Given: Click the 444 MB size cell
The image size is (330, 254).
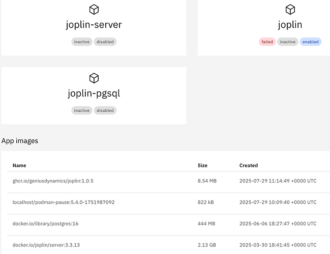Looking at the screenshot, I should [206, 224].
